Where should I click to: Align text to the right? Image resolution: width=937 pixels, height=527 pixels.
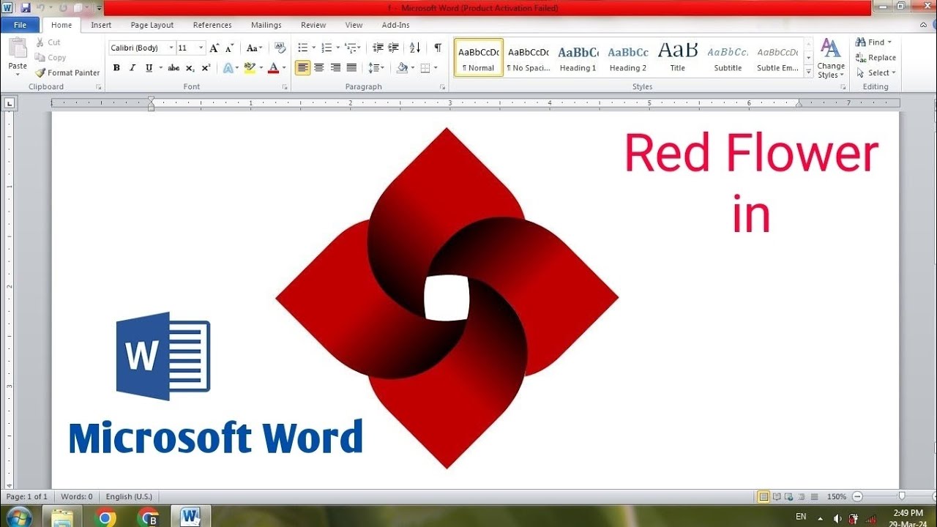[335, 68]
